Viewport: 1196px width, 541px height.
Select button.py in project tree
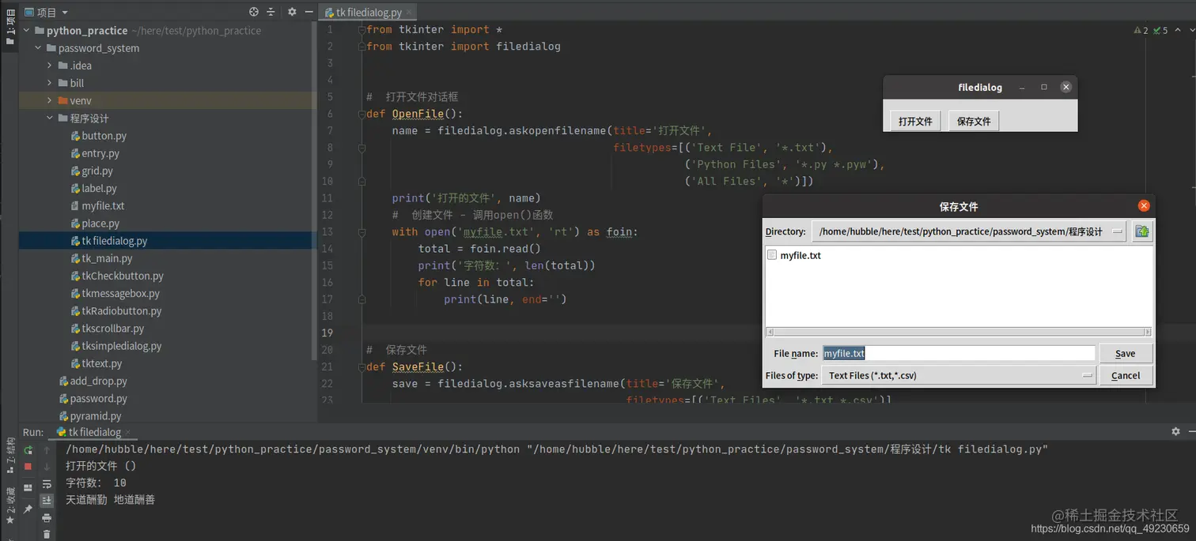104,136
